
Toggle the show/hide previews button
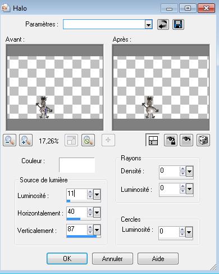tap(153, 140)
